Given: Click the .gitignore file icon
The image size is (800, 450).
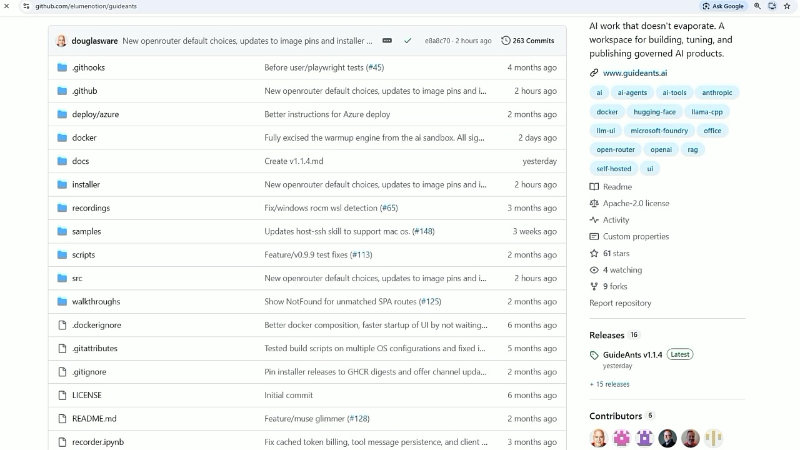Looking at the screenshot, I should coord(62,372).
